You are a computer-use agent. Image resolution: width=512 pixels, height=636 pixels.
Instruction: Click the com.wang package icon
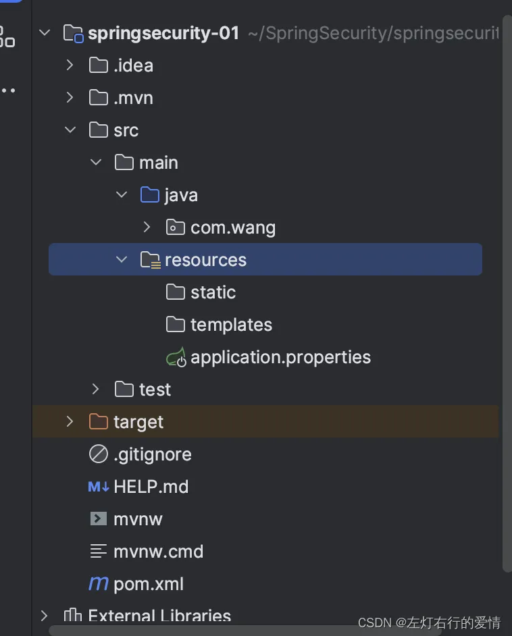(x=175, y=227)
